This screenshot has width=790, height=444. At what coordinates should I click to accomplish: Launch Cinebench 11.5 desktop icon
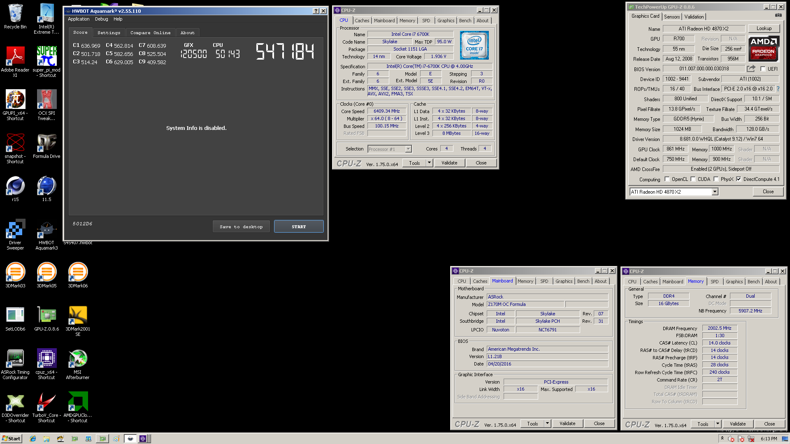point(46,189)
